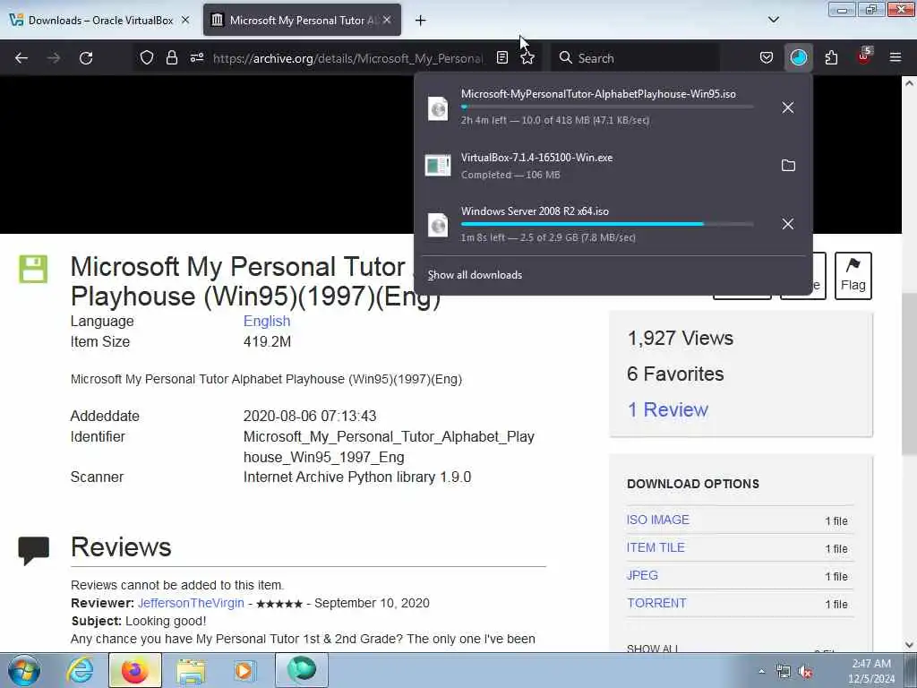Click the Search box in toolbar
The height and width of the screenshot is (688, 917).
click(x=635, y=58)
